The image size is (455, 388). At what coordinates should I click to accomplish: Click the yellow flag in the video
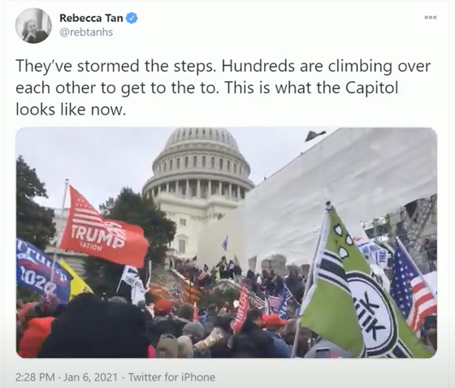pyautogui.click(x=76, y=278)
